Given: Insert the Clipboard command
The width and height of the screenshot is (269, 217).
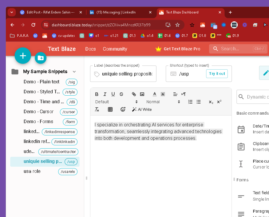Looking at the screenshot, I should coord(253,147).
